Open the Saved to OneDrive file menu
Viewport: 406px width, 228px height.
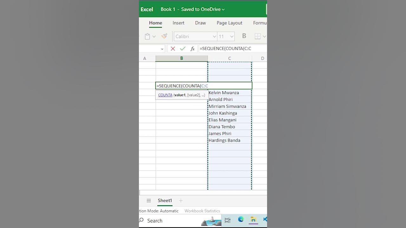[x=203, y=9]
